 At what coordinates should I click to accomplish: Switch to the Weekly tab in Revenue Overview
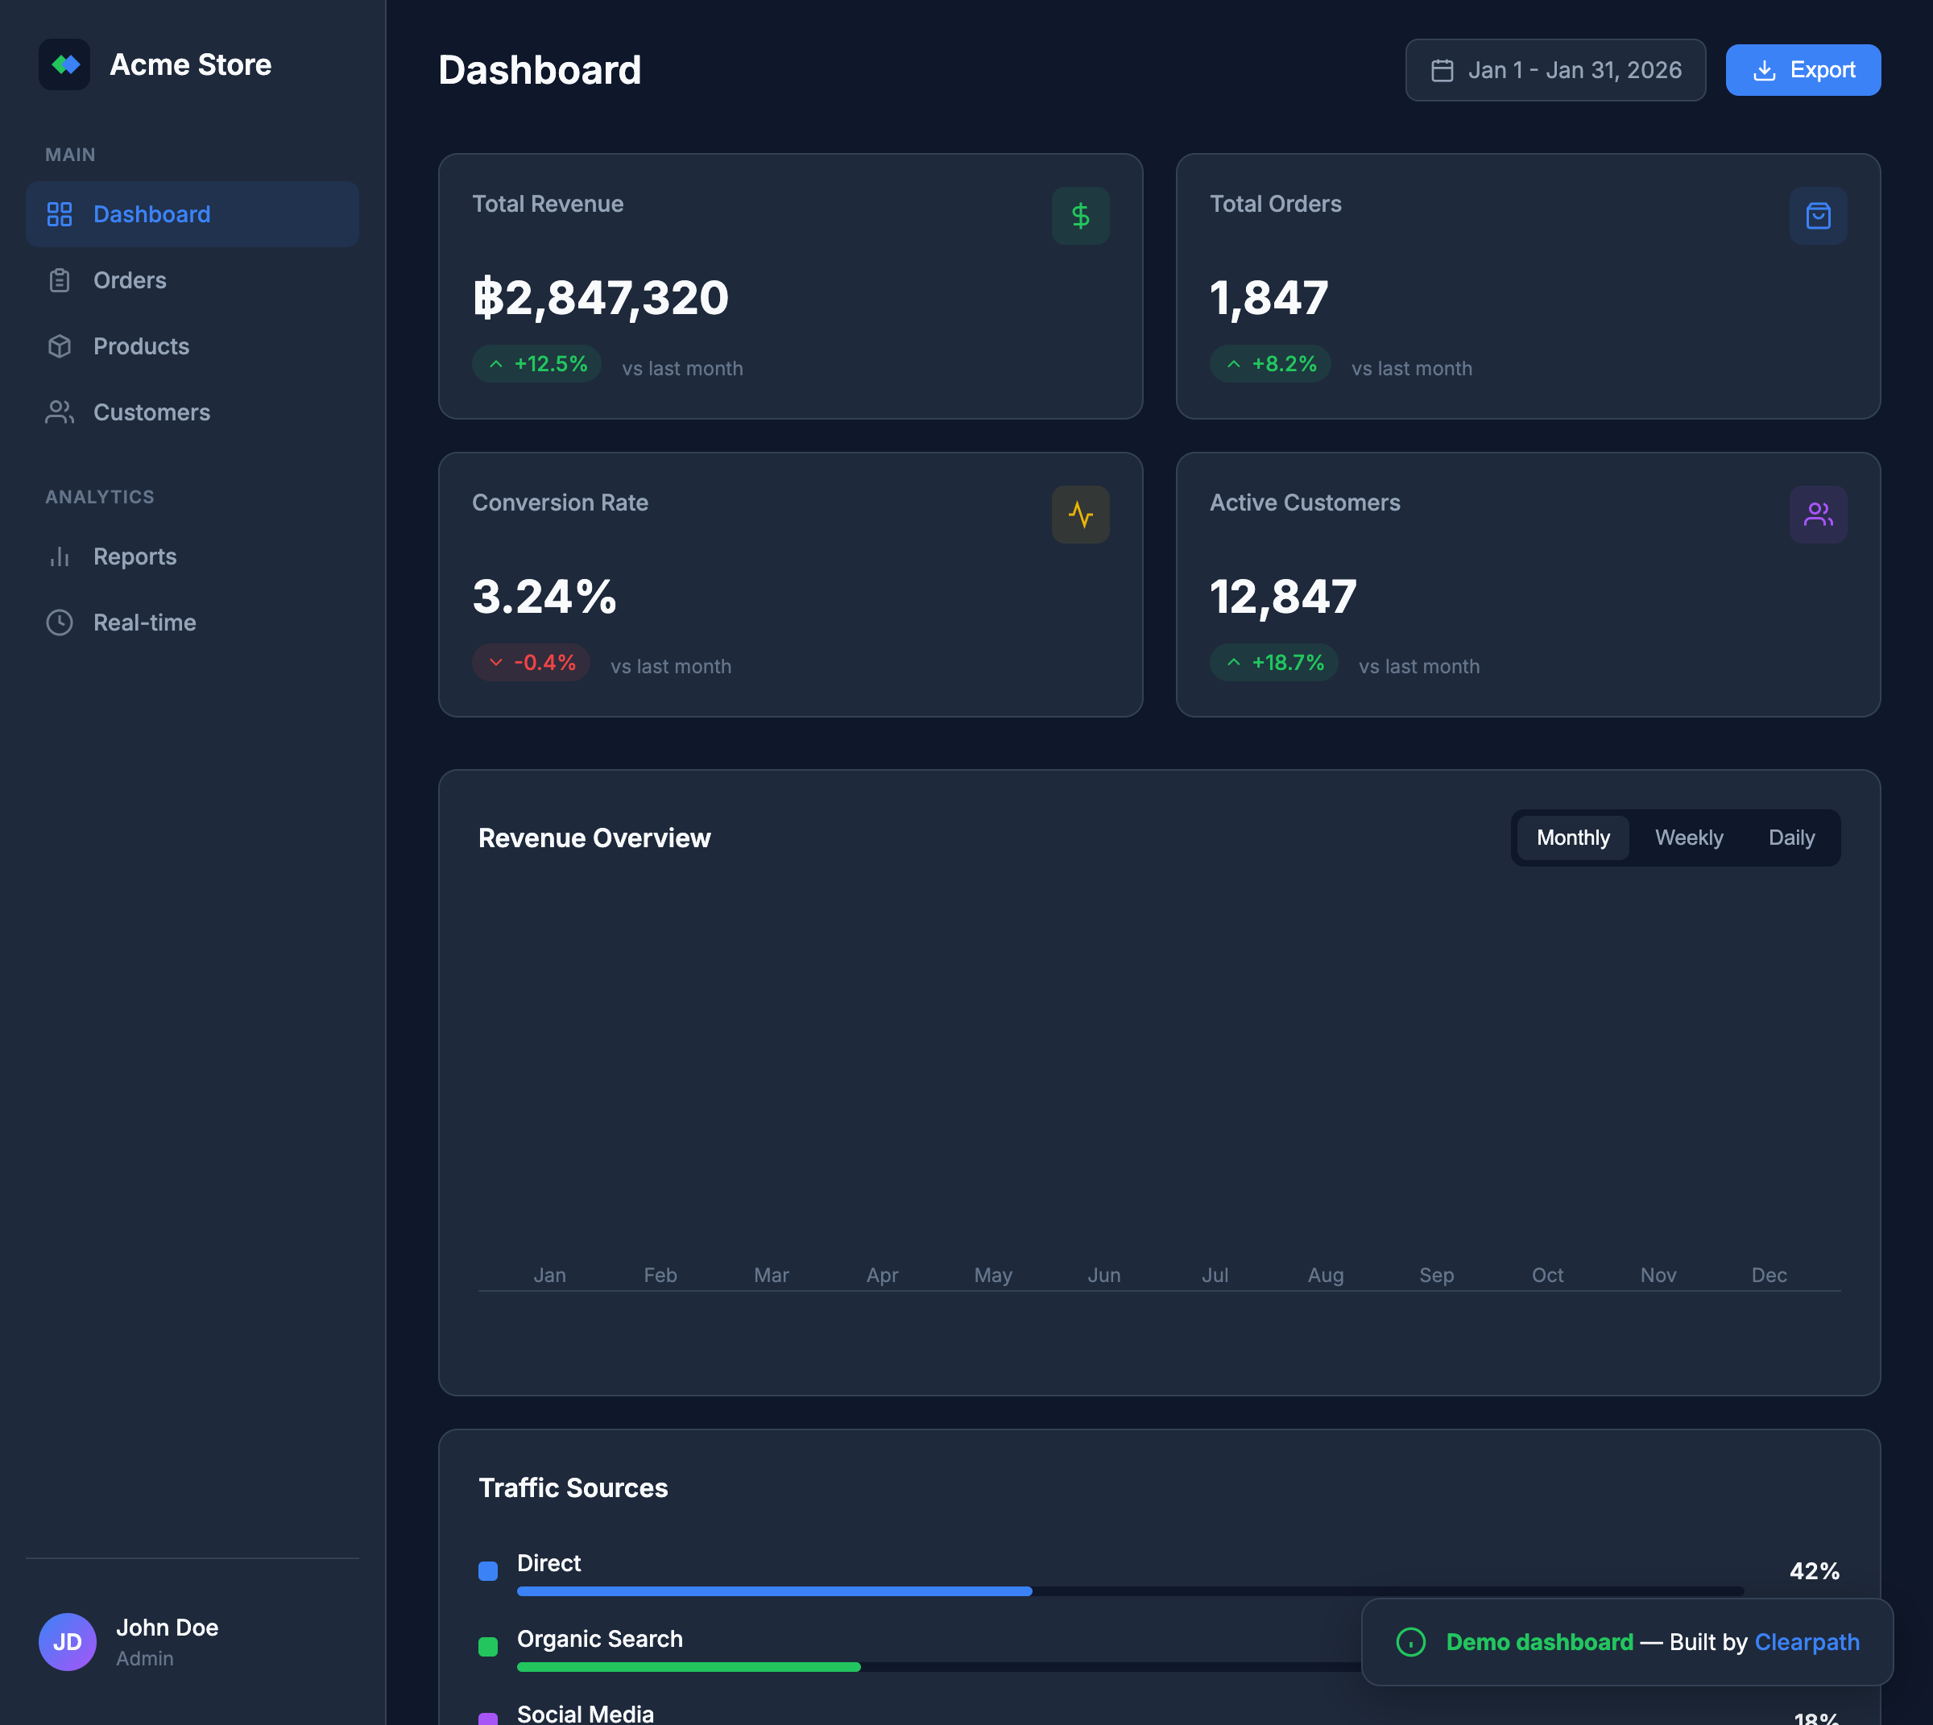coord(1689,838)
